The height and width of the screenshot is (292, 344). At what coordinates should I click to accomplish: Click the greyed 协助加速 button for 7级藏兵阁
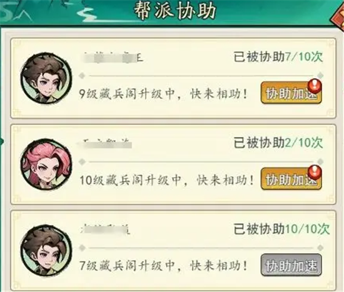291,264
